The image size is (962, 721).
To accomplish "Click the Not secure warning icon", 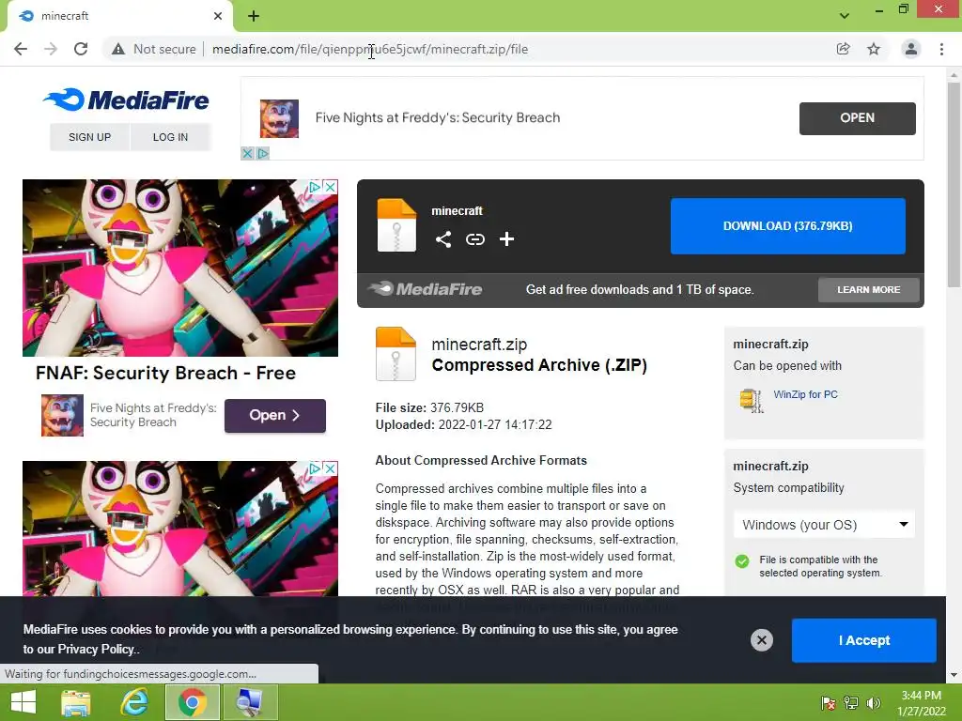I will (x=117, y=49).
